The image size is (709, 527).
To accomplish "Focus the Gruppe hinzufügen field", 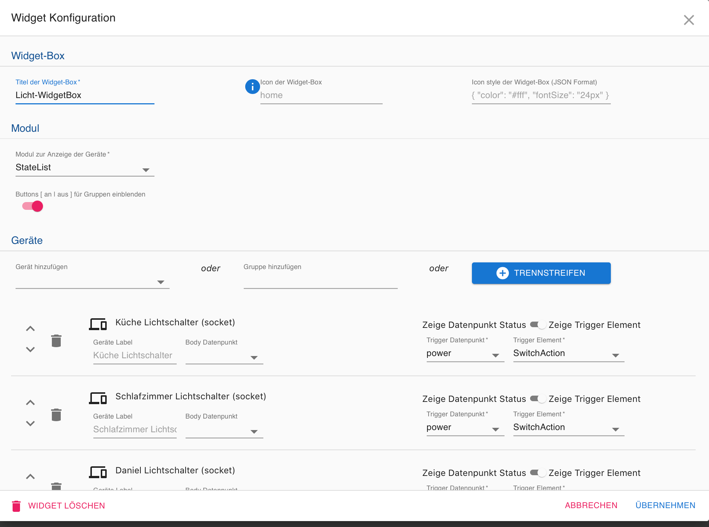I will tap(320, 281).
